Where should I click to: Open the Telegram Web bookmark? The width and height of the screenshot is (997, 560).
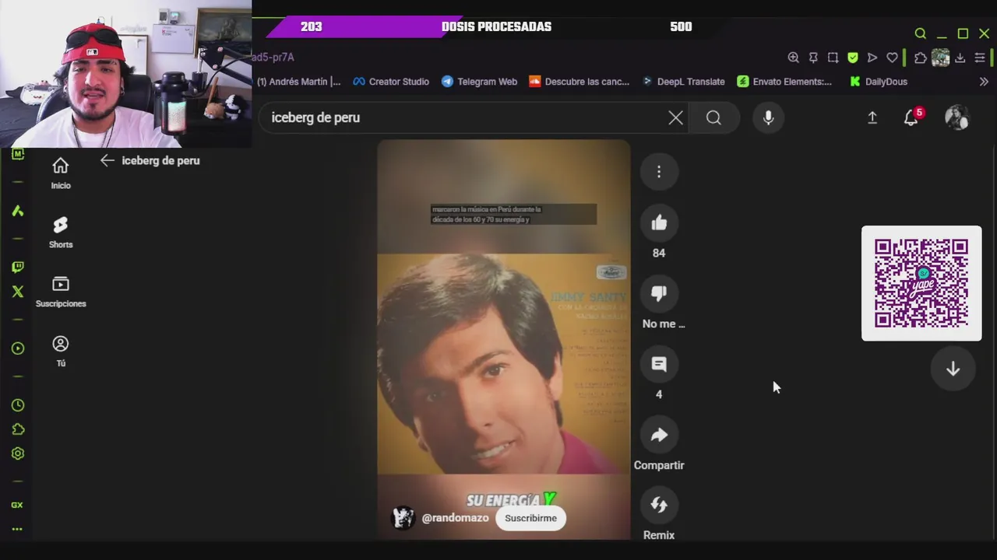pyautogui.click(x=479, y=82)
